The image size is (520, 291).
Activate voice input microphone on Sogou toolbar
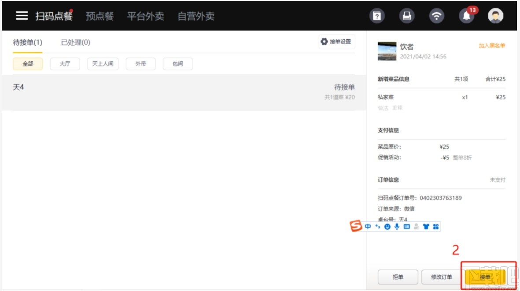[396, 226]
